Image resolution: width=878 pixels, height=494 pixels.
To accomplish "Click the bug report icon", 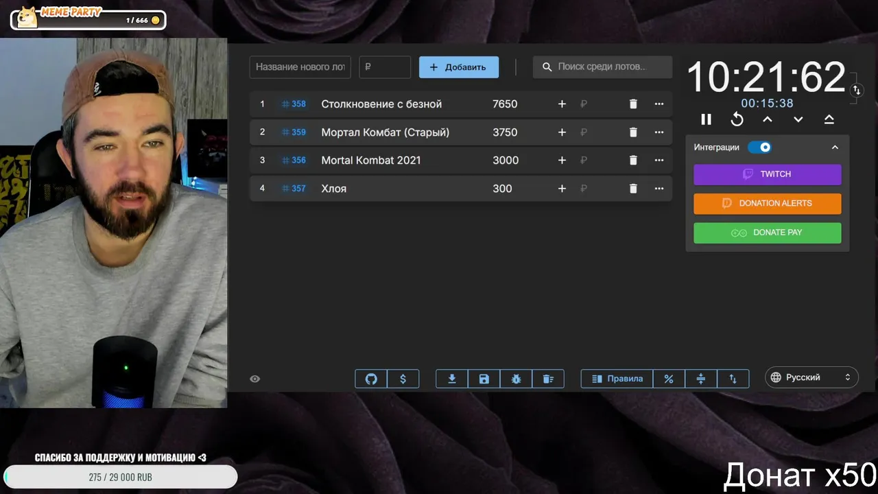I will [516, 379].
